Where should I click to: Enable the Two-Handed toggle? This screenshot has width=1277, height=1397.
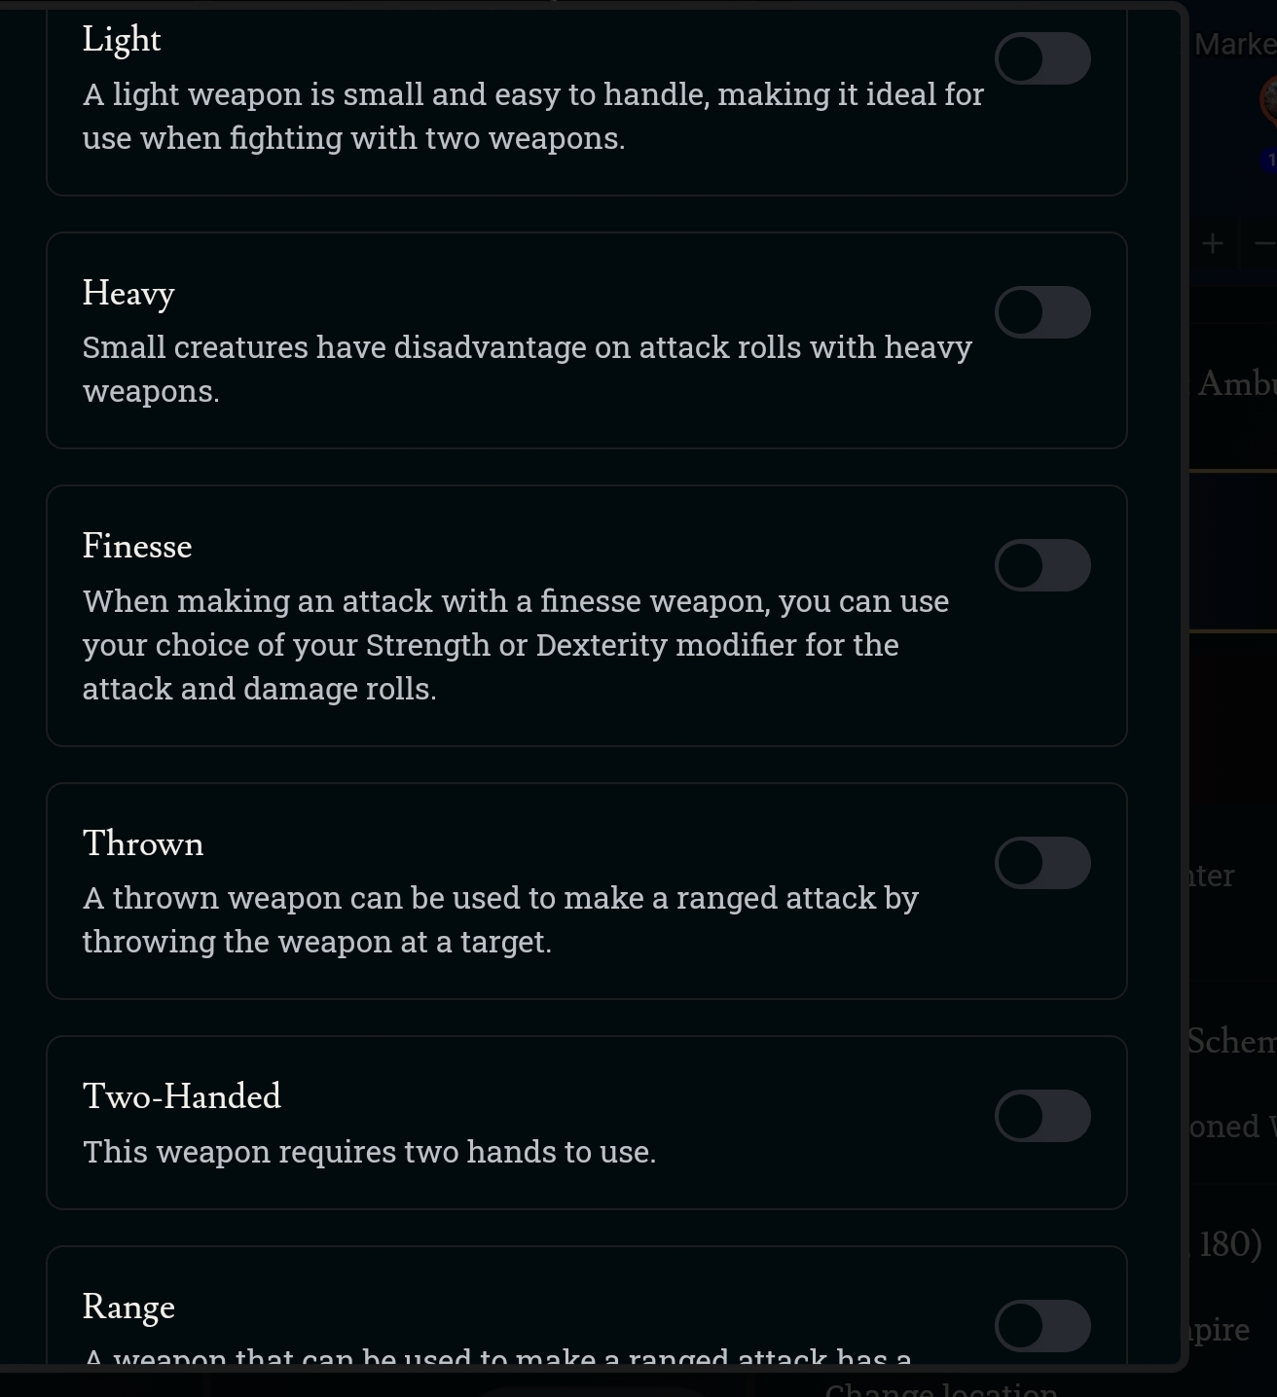(x=1042, y=1116)
